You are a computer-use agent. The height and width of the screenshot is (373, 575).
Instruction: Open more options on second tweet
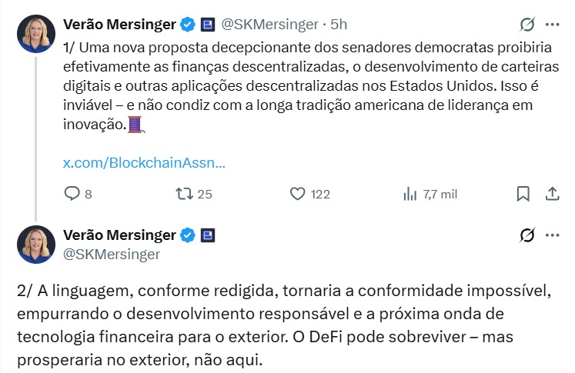point(552,235)
